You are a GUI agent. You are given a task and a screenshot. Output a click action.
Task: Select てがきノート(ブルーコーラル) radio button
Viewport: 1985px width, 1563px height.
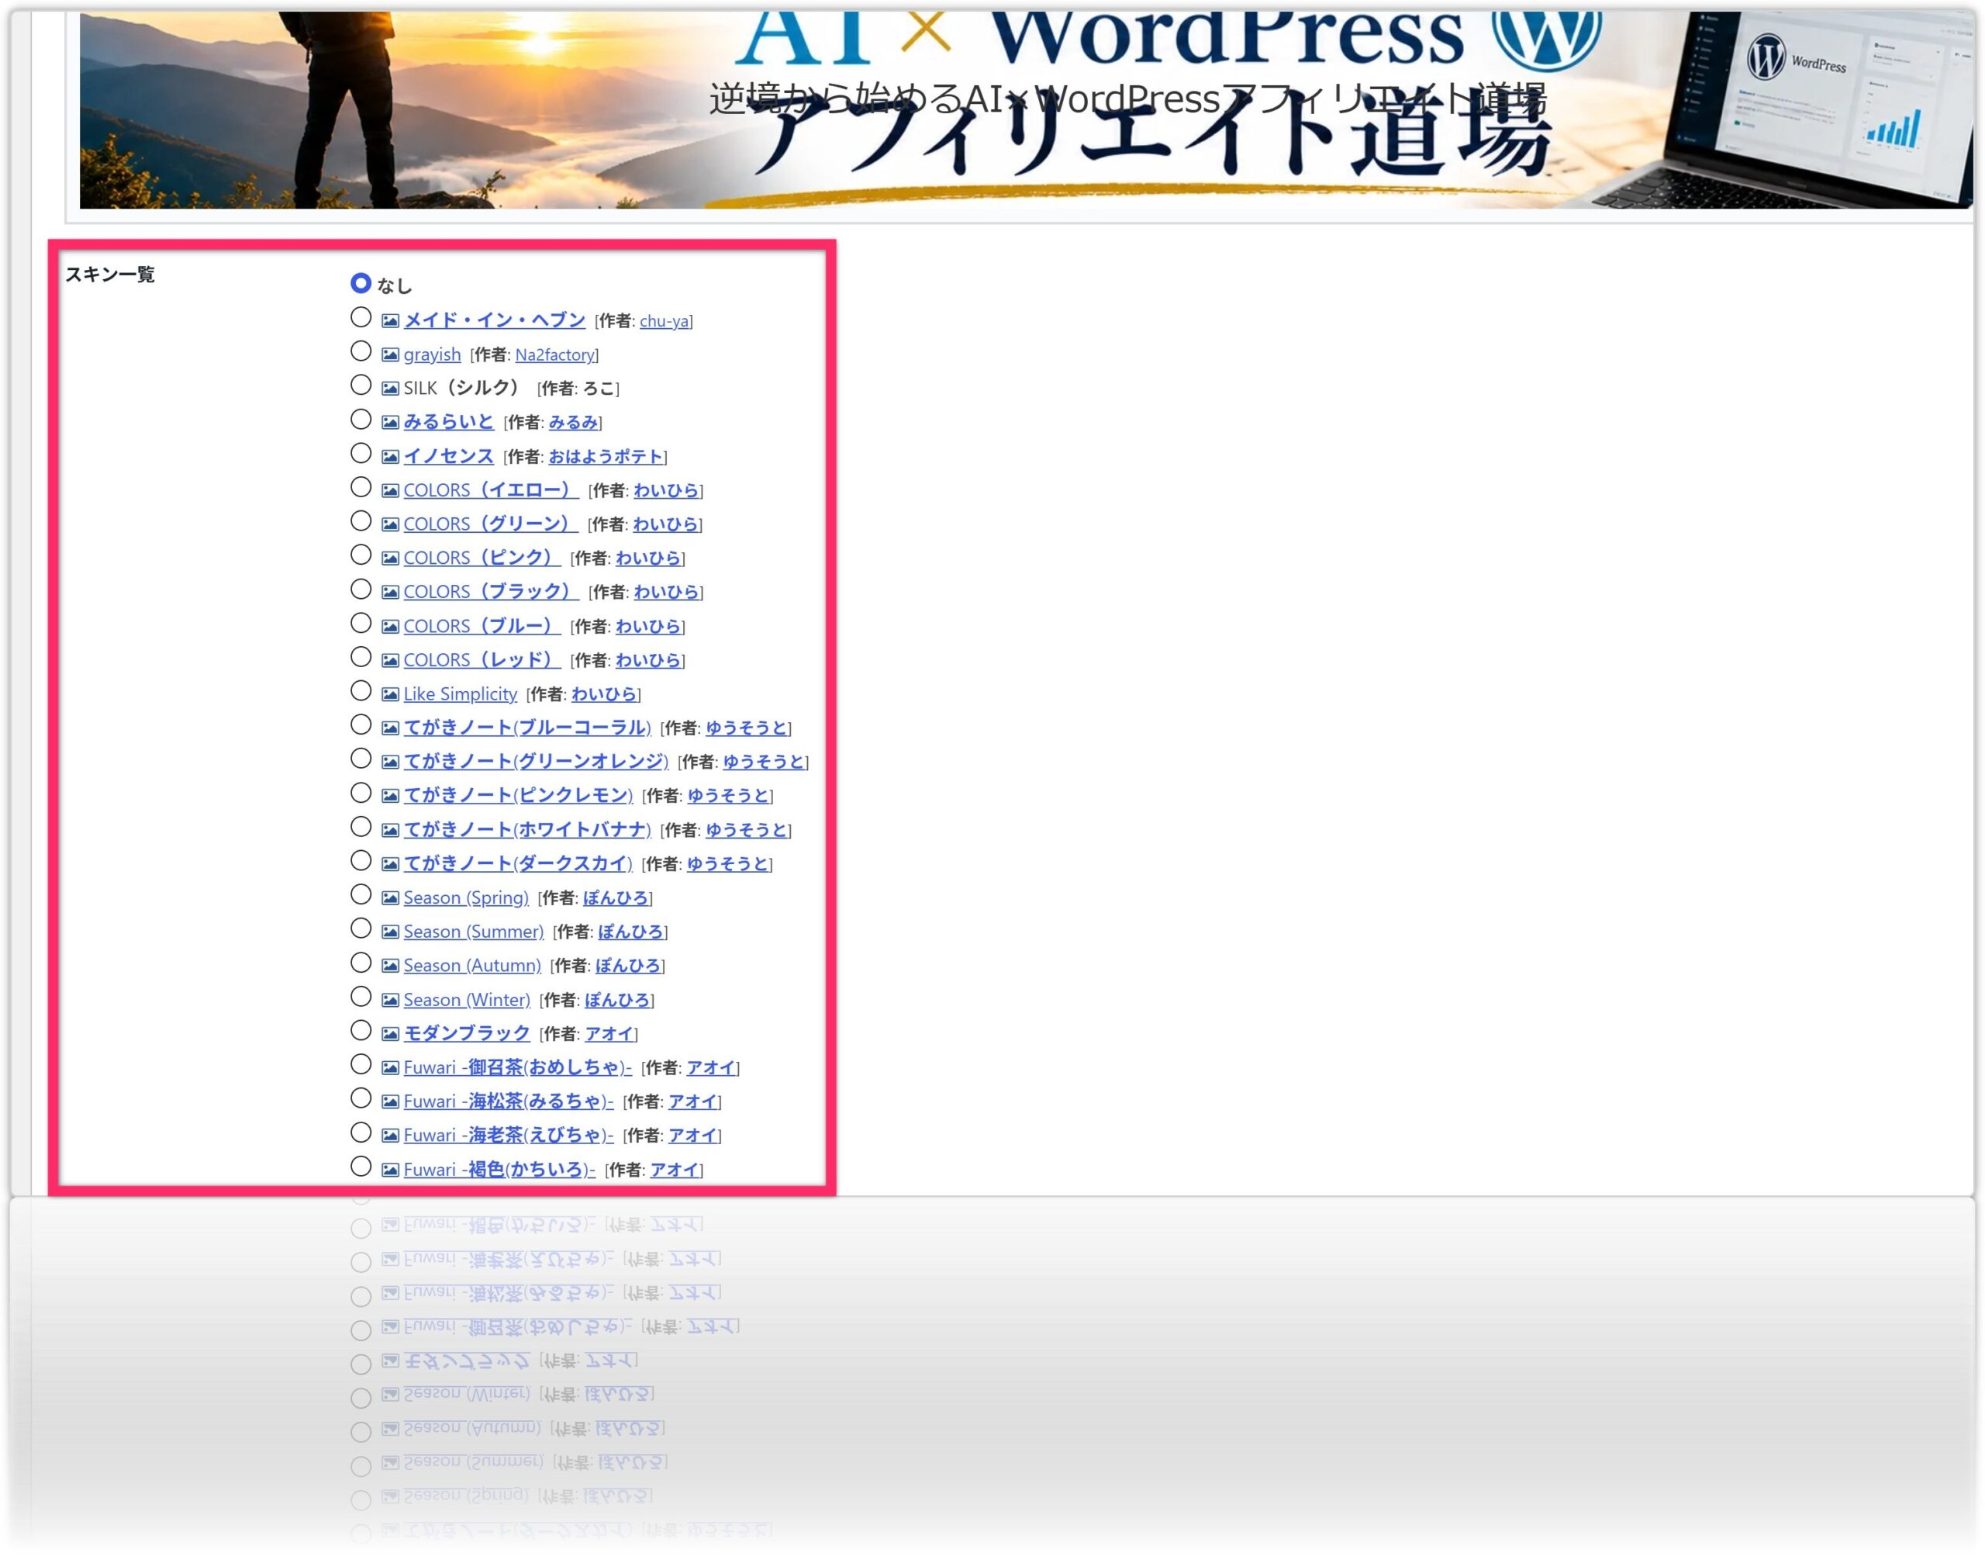pos(361,726)
